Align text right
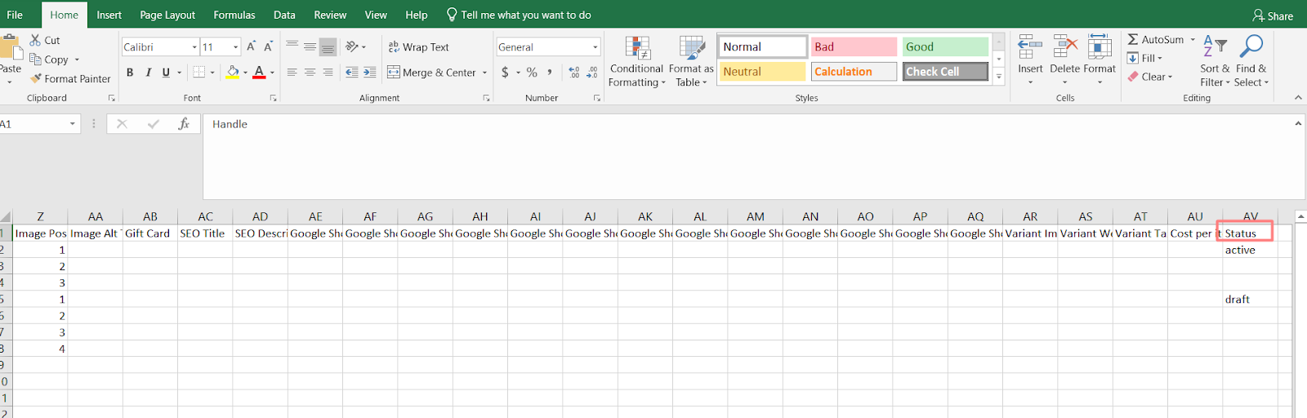Screen dimensions: 1307x418 tap(328, 73)
